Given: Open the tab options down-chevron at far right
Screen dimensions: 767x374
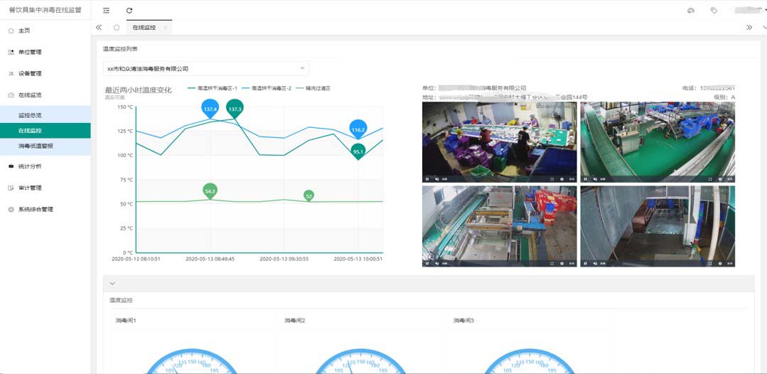Looking at the screenshot, I should pos(764,28).
